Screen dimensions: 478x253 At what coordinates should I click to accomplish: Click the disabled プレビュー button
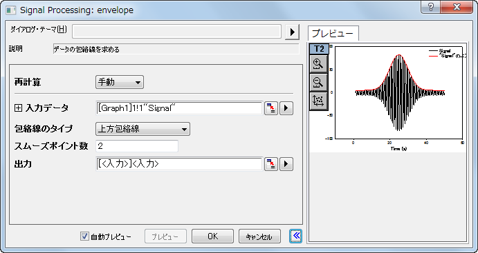165,236
